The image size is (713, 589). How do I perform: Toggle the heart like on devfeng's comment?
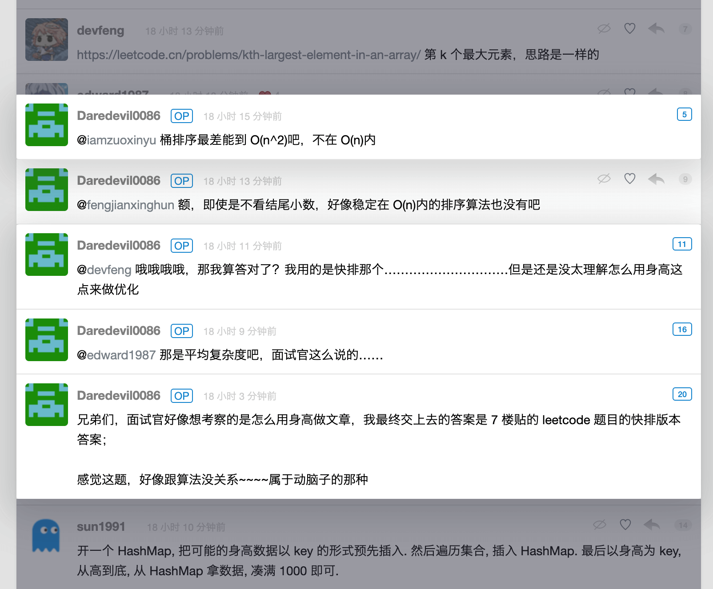pyautogui.click(x=629, y=28)
